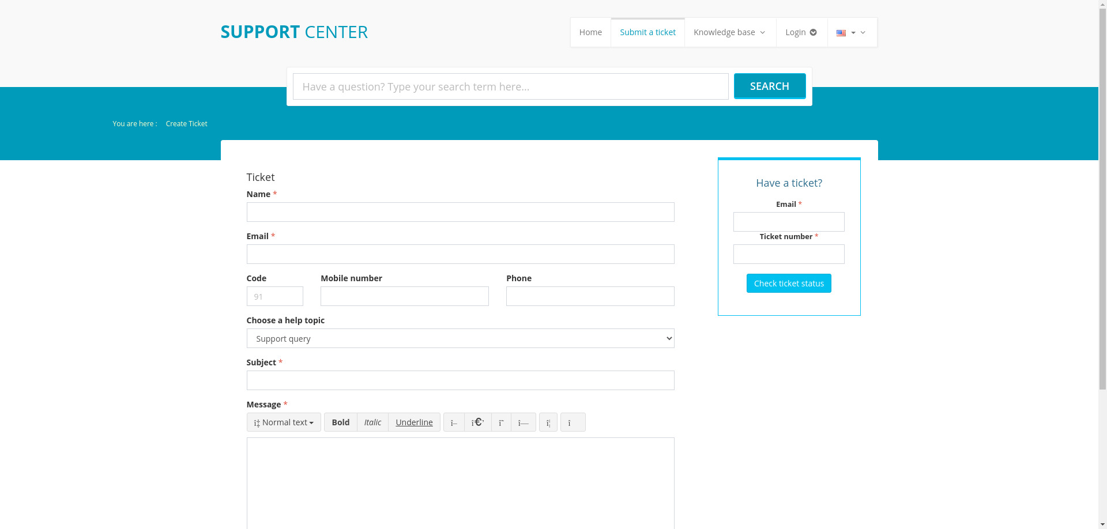Go to the Home menu item
This screenshot has width=1107, height=529.
tap(590, 33)
